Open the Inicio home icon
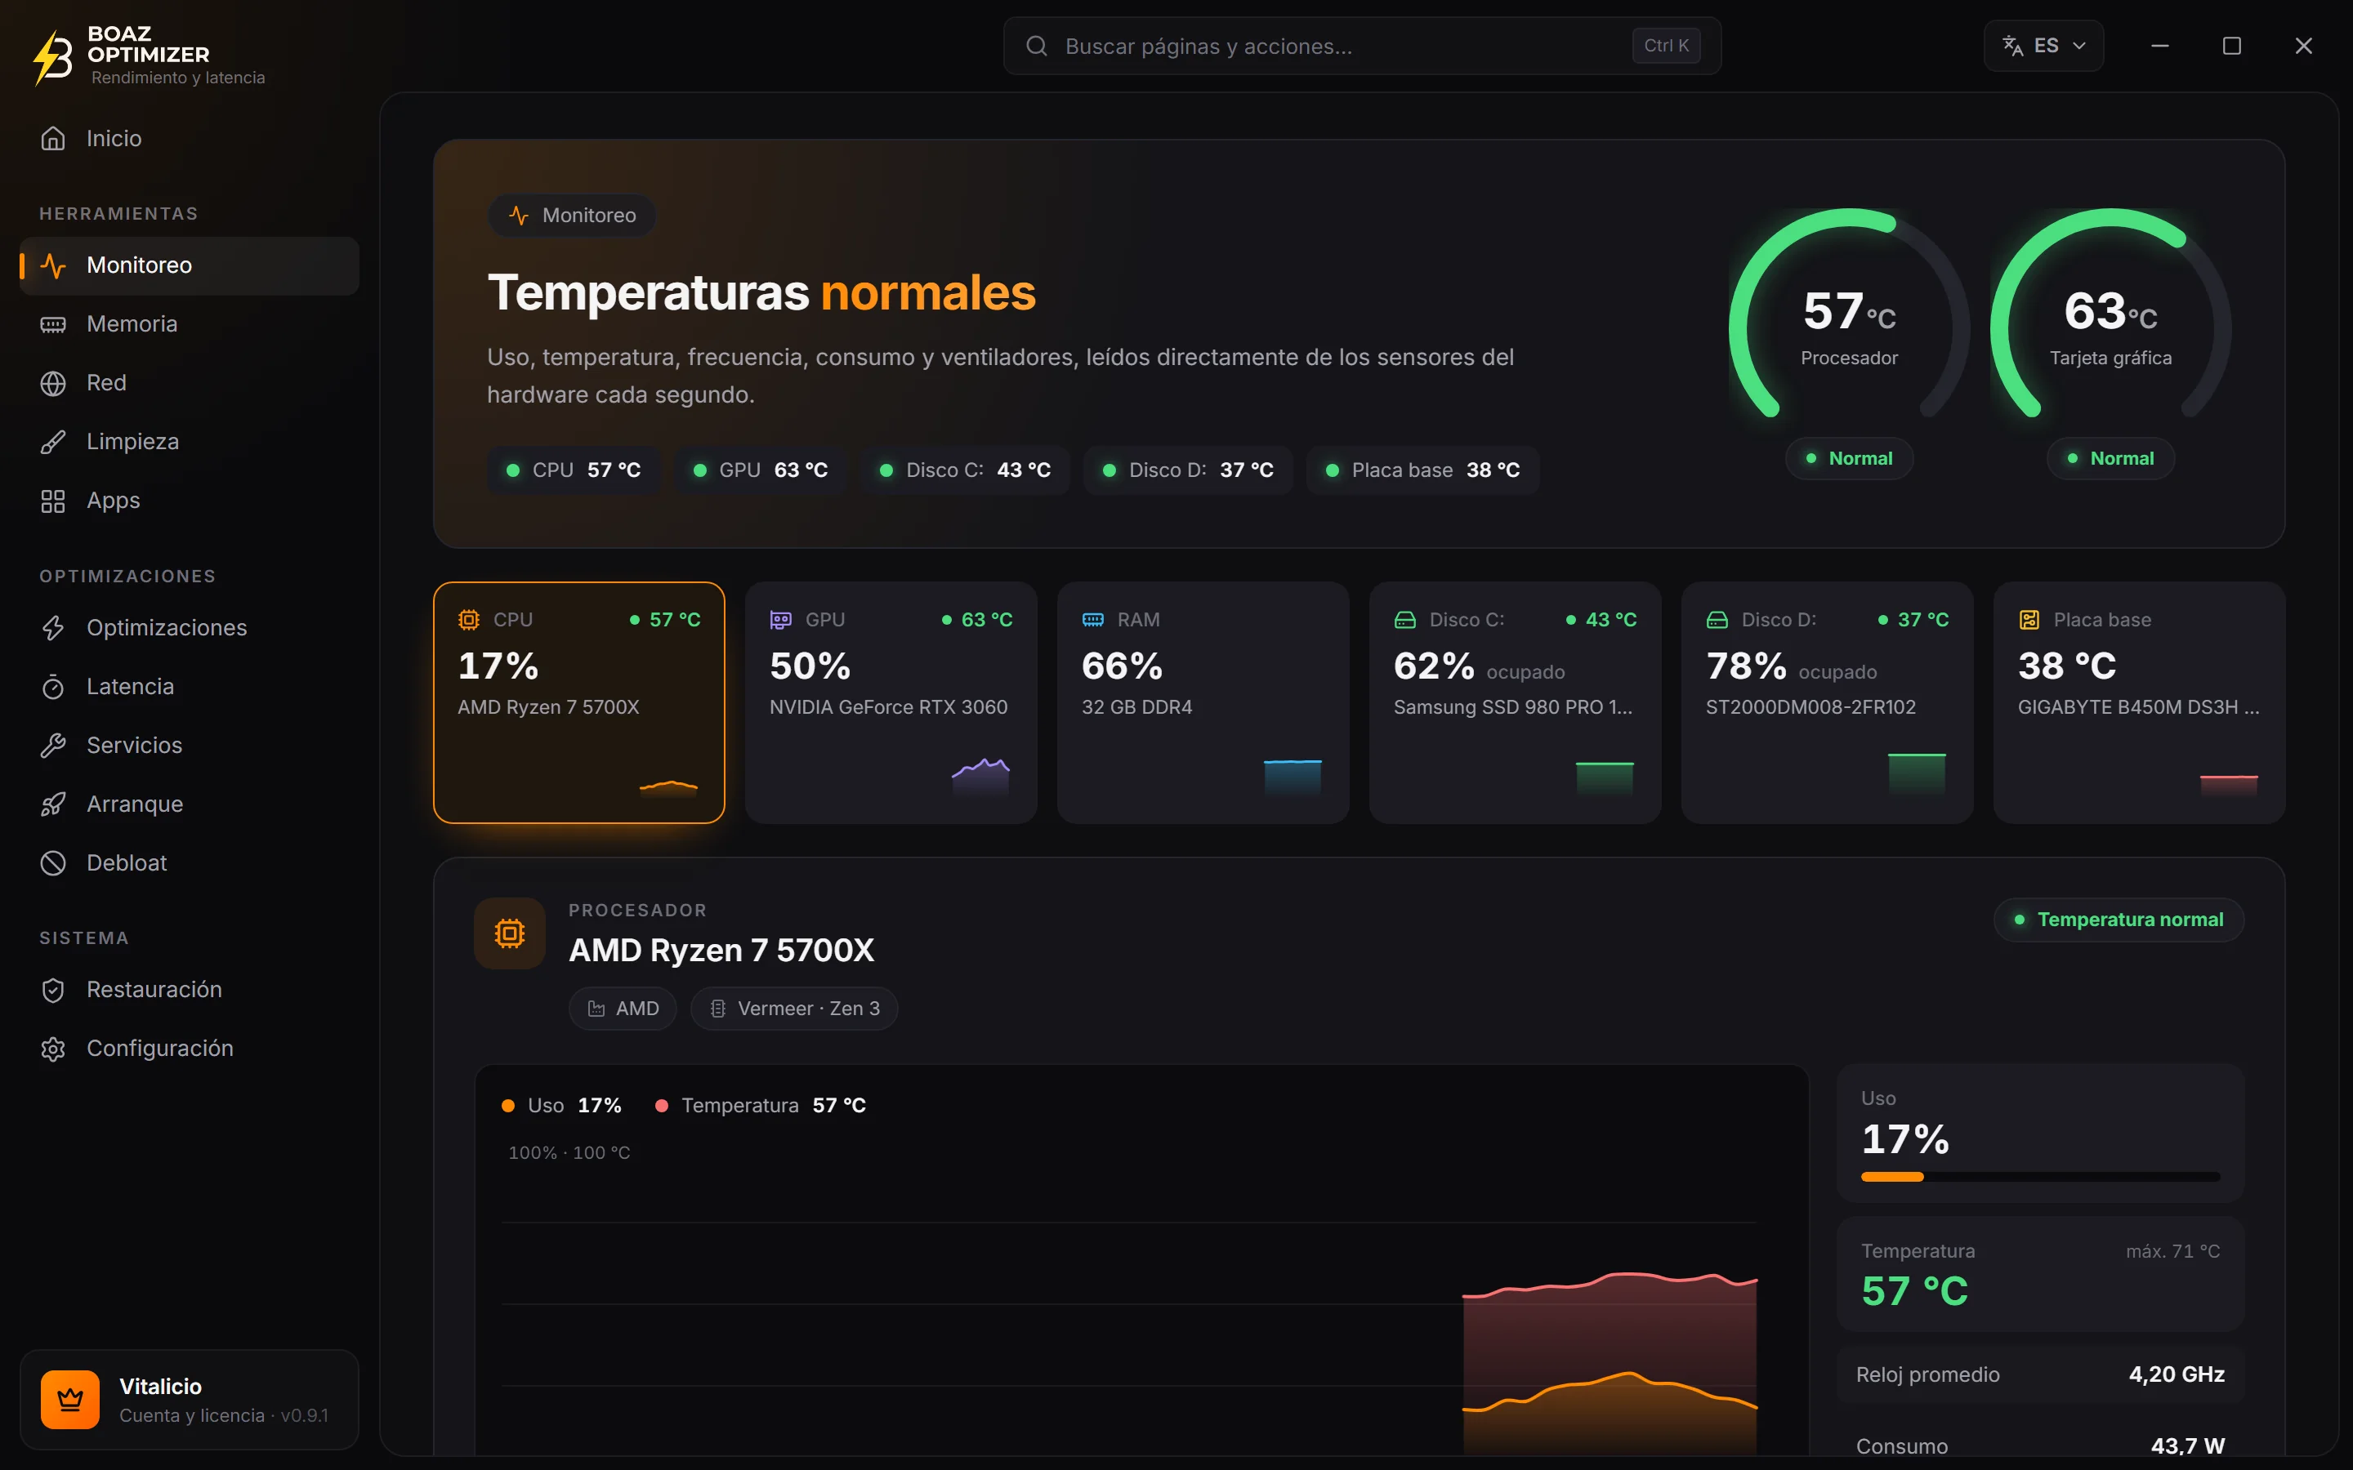This screenshot has height=1470, width=2353. (x=53, y=138)
